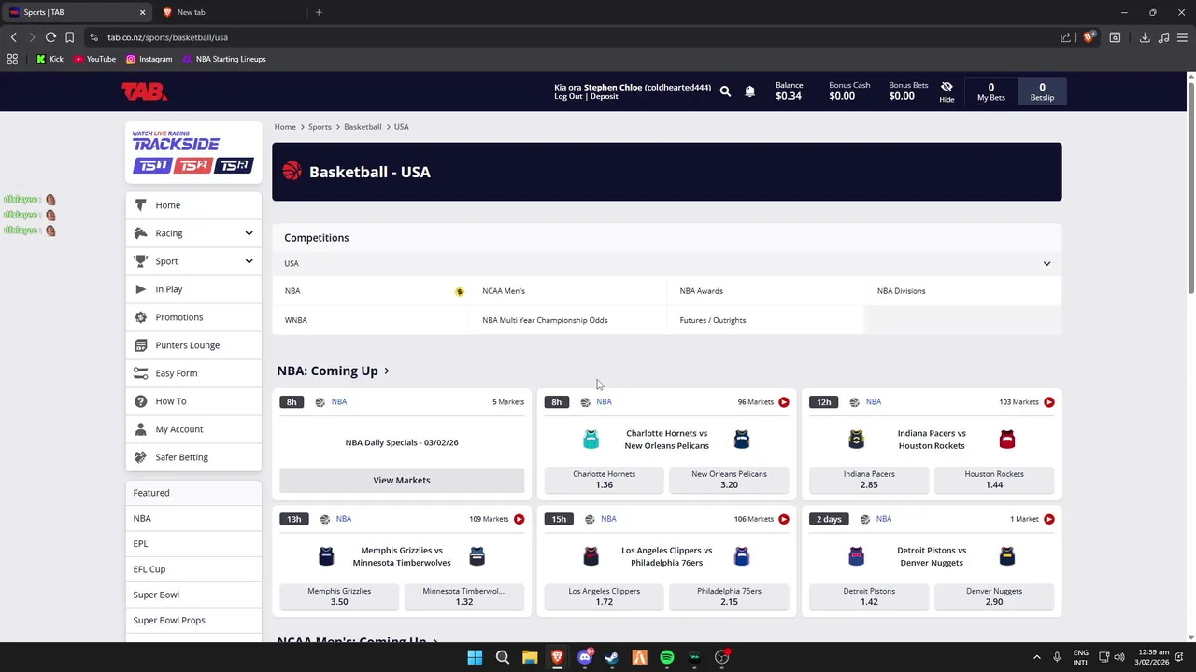1196x672 pixels.
Task: Bet Minnesota Timberwolves at 1.32
Action: (x=463, y=596)
